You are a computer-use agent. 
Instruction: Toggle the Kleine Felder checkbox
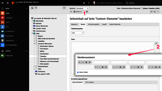pyautogui.click(x=78, y=72)
